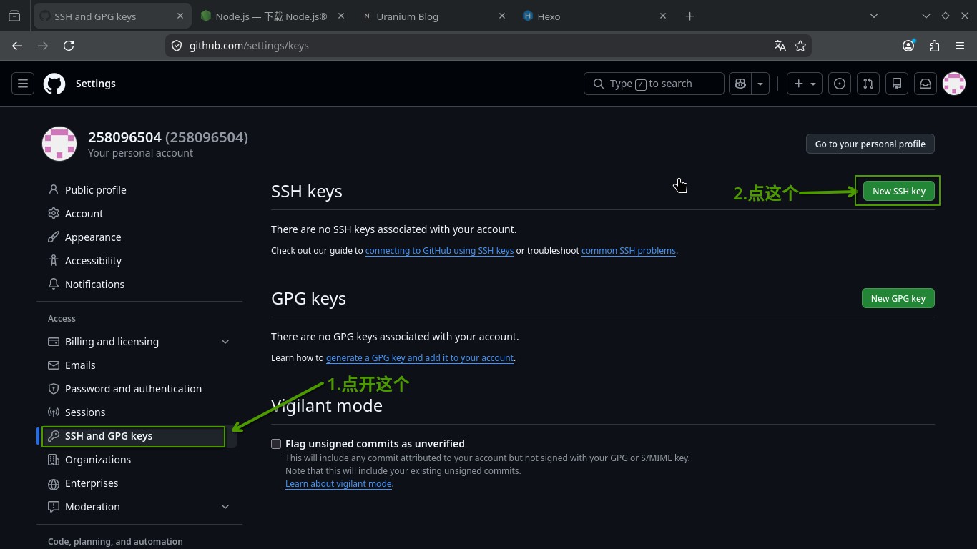
Task: Click the translate page icon
Action: (x=780, y=46)
